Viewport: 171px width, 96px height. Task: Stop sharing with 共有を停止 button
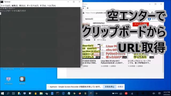pyautogui.click(x=110, y=87)
